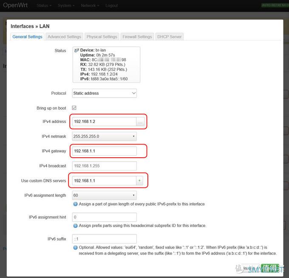
Task: Click the IPv6 assignment hint input field
Action: click(104, 217)
